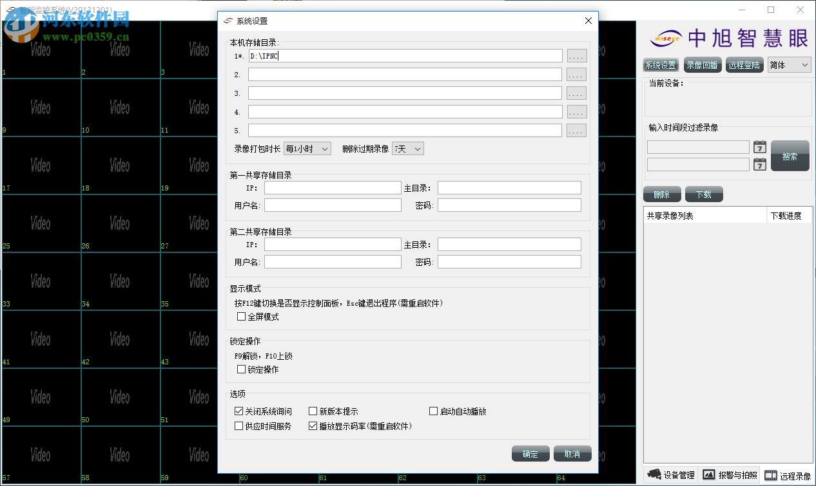This screenshot has width=816, height=486.
Task: Browse a folder for storage directory 3
Action: (576, 93)
